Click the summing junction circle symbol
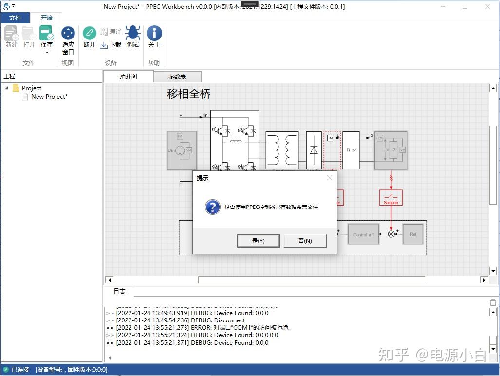 coord(391,234)
